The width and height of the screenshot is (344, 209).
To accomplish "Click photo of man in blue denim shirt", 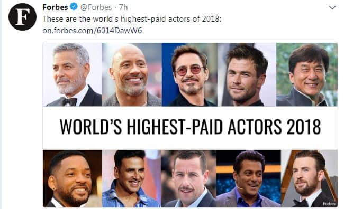I will pyautogui.click(x=131, y=178).
